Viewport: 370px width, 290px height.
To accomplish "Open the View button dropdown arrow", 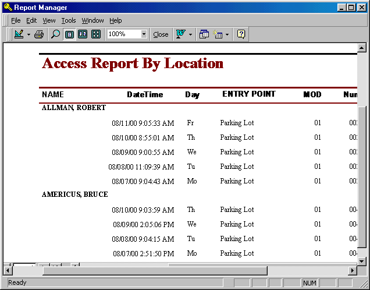I will [x=29, y=34].
